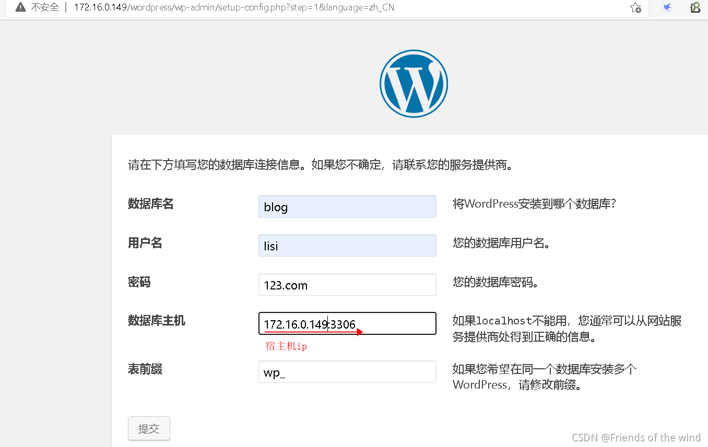Click the 数据库主机 field with 172.16.0.149:3306

(x=347, y=323)
